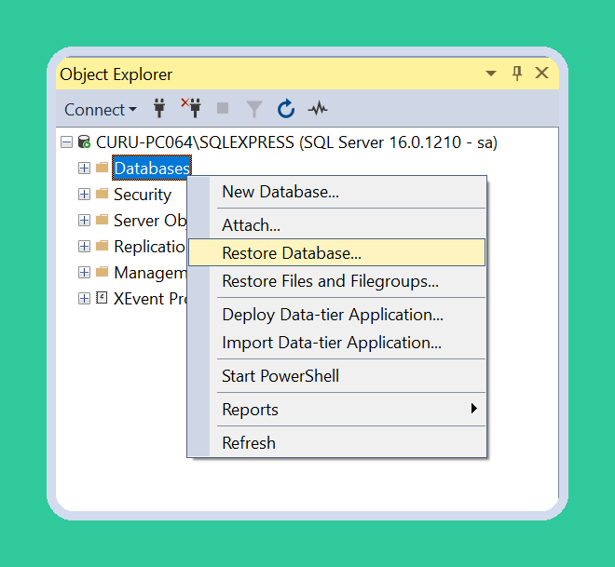Expand the Server Objects folder node
This screenshot has height=567, width=615.
(x=84, y=221)
